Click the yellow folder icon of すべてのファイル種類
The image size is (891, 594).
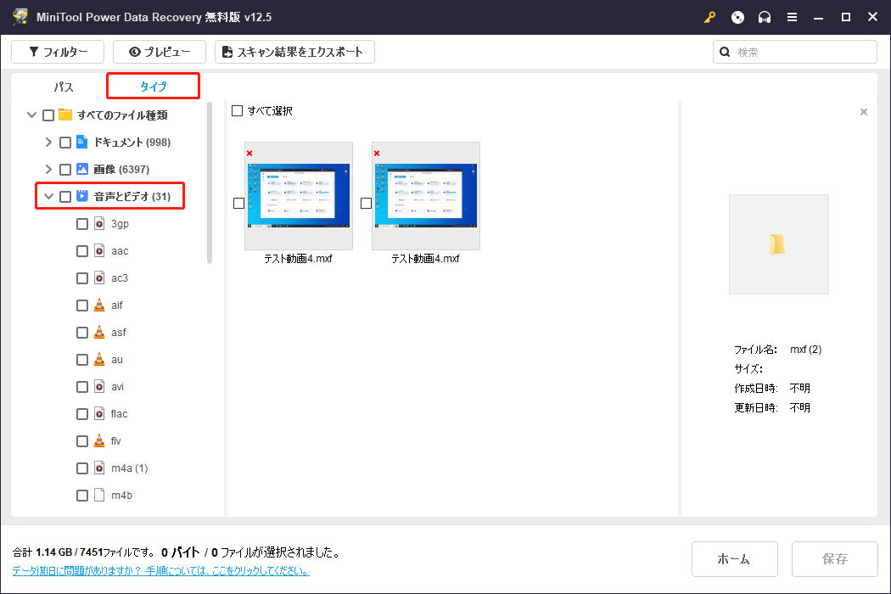tap(65, 115)
